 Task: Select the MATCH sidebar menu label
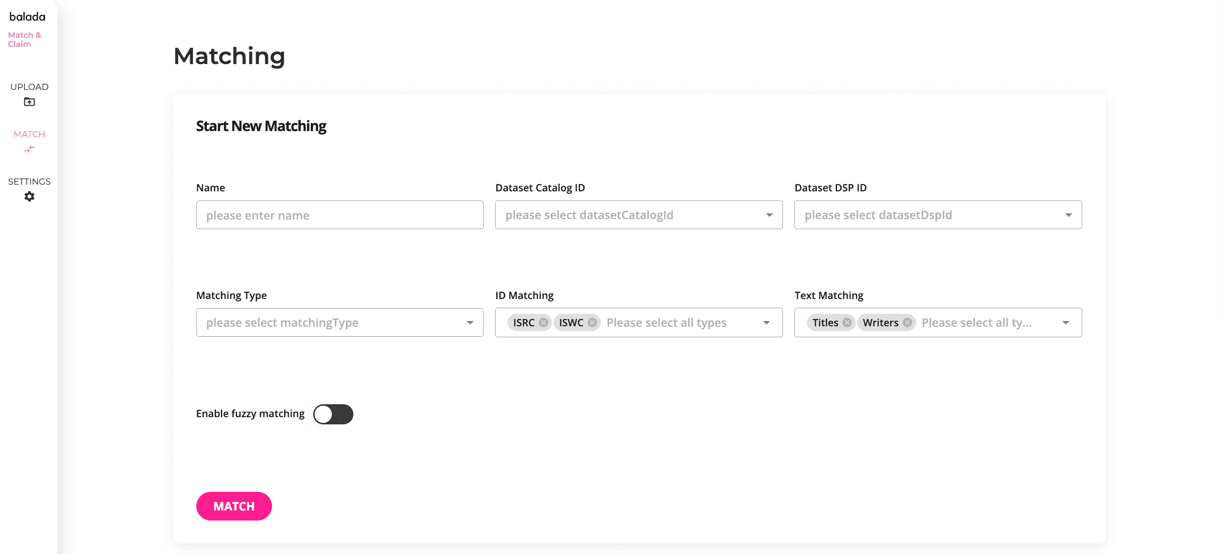29,134
